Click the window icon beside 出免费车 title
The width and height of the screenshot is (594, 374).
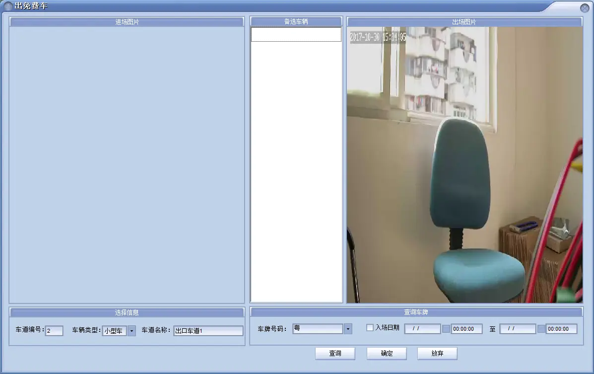coord(8,6)
